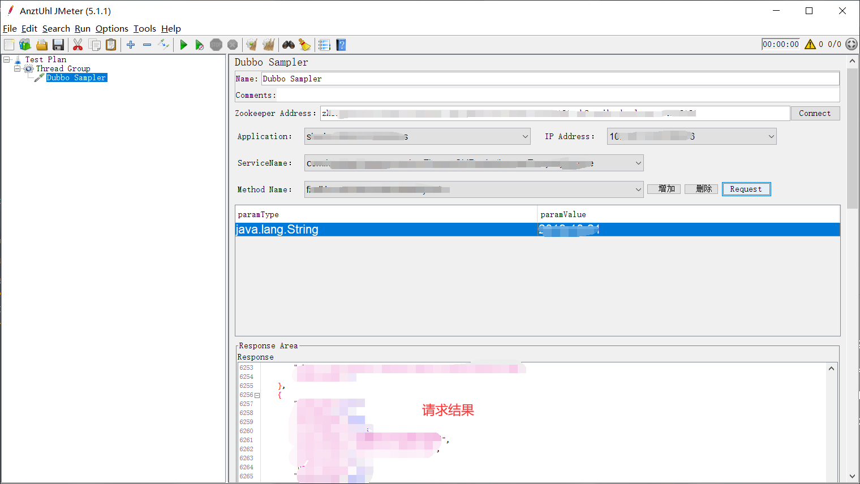The image size is (860, 484).
Task: Click the New test plan icon
Action: point(9,45)
